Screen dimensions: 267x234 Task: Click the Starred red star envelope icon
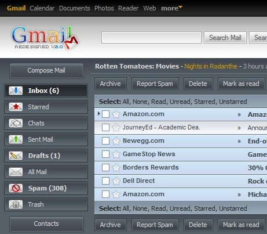(16, 107)
